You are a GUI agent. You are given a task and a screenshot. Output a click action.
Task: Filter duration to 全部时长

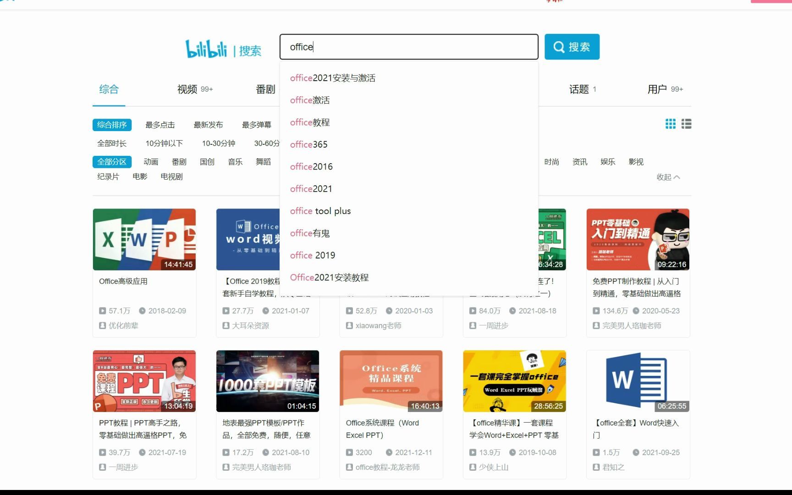point(112,143)
